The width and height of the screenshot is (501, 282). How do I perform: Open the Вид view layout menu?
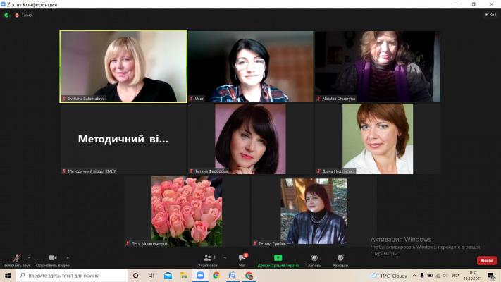tap(490, 14)
